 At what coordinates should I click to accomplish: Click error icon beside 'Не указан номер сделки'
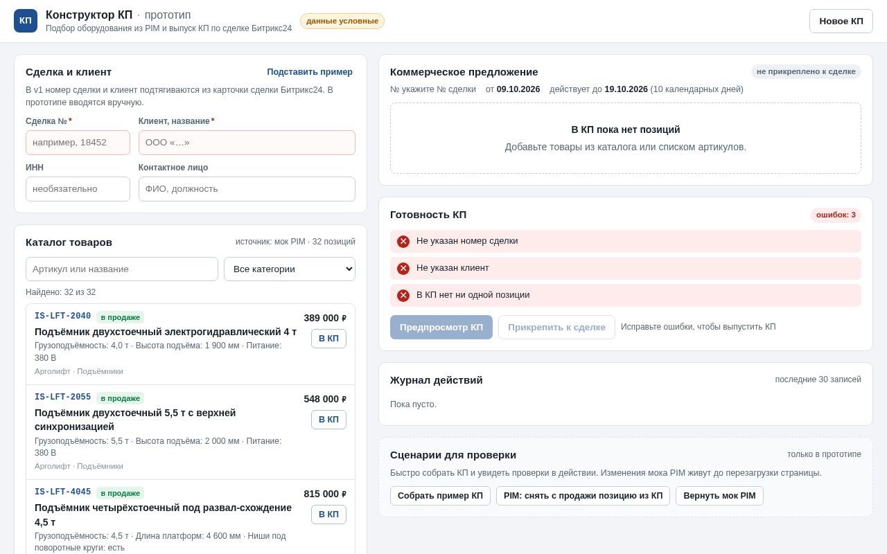pyautogui.click(x=403, y=242)
